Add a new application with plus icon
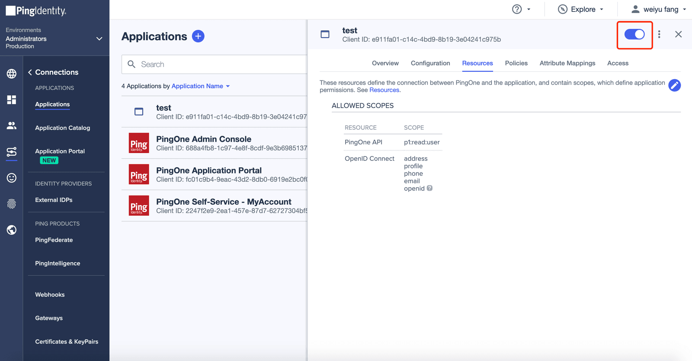The image size is (692, 361). 198,36
